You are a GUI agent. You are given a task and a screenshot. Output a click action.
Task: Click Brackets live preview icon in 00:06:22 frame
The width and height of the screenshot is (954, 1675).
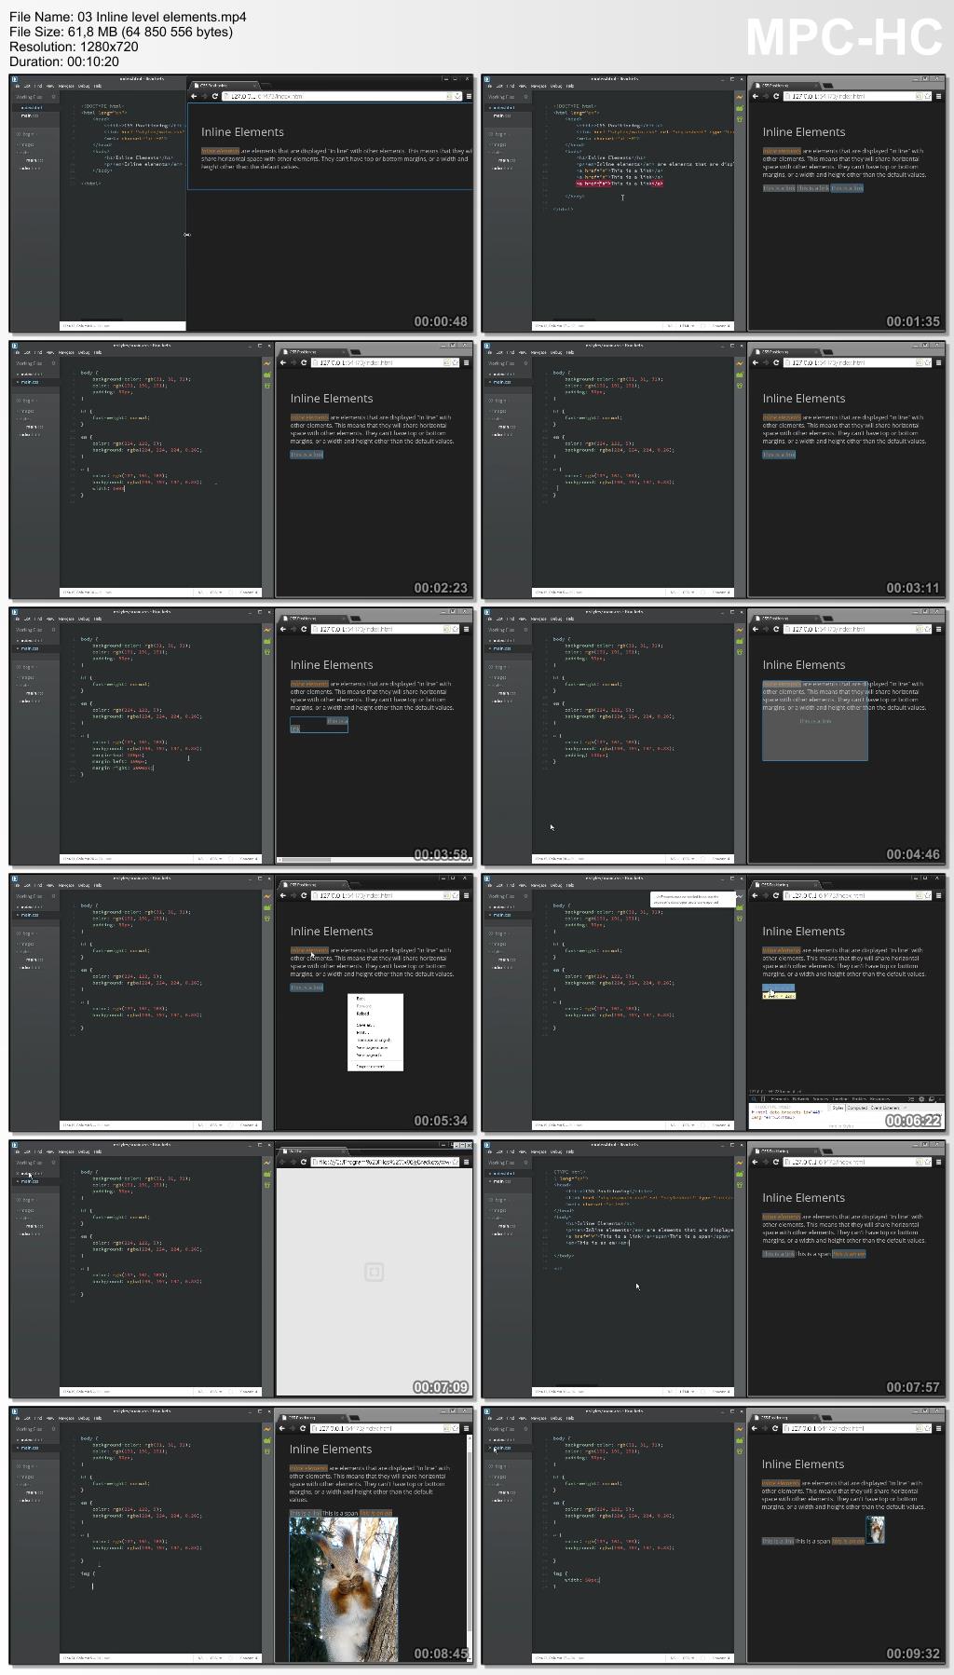click(740, 896)
